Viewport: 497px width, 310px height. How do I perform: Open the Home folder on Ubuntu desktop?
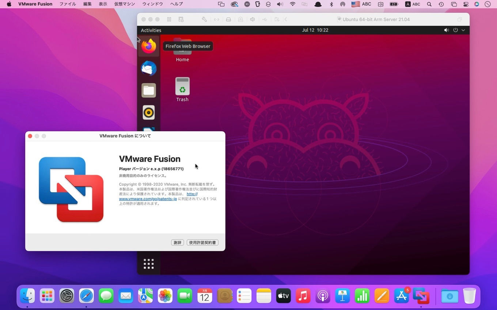coord(182,50)
